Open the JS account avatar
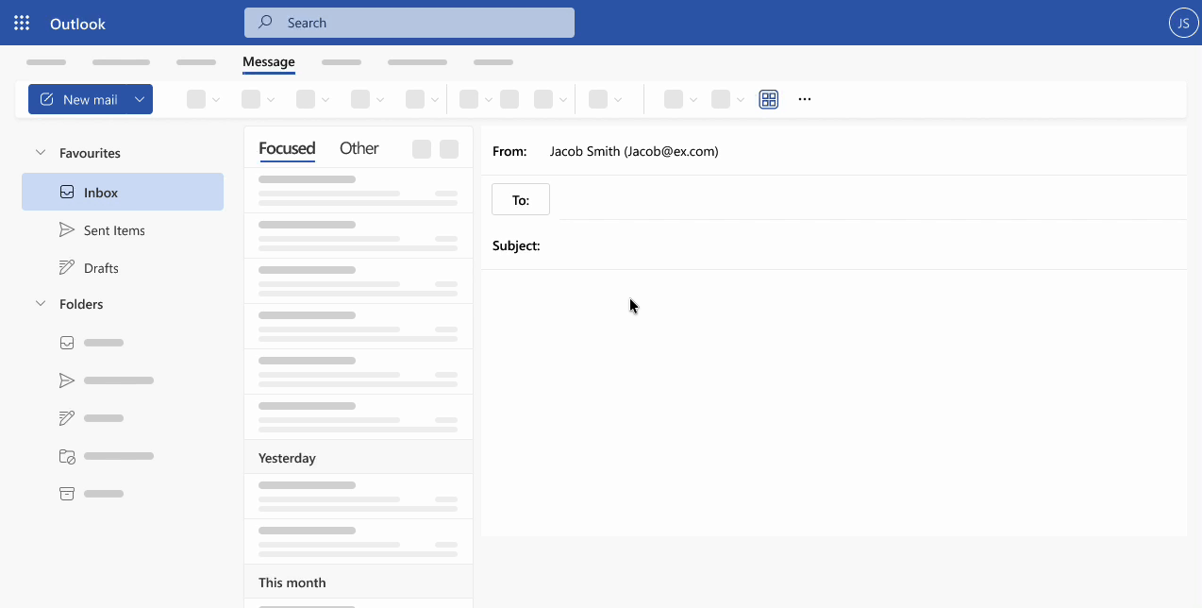 tap(1183, 23)
